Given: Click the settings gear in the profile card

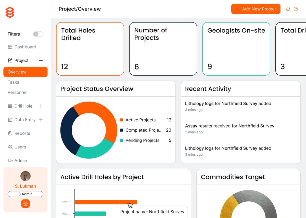Looking at the screenshot, I should click(x=25, y=204).
